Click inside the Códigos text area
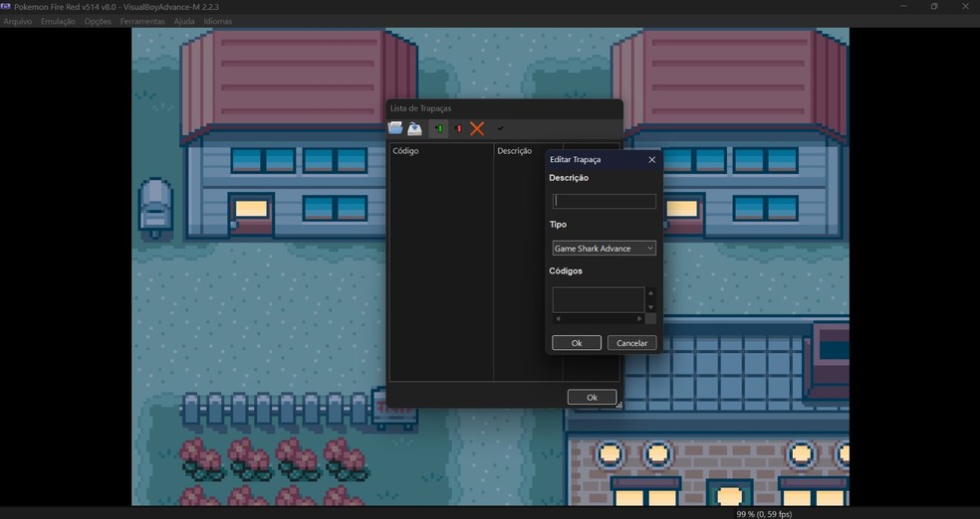The width and height of the screenshot is (980, 519). pos(599,299)
